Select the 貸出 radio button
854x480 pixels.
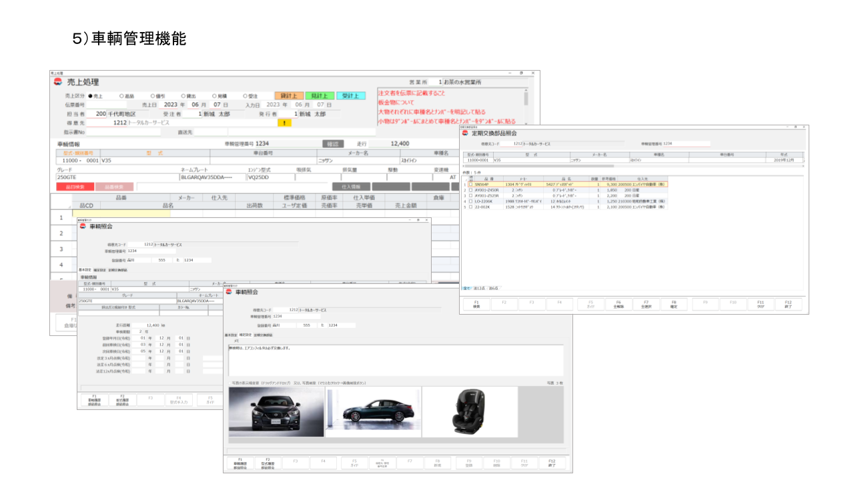(183, 96)
